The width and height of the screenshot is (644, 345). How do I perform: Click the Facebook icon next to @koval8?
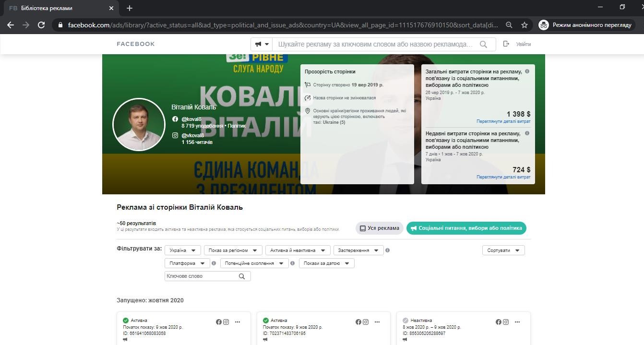tap(175, 119)
